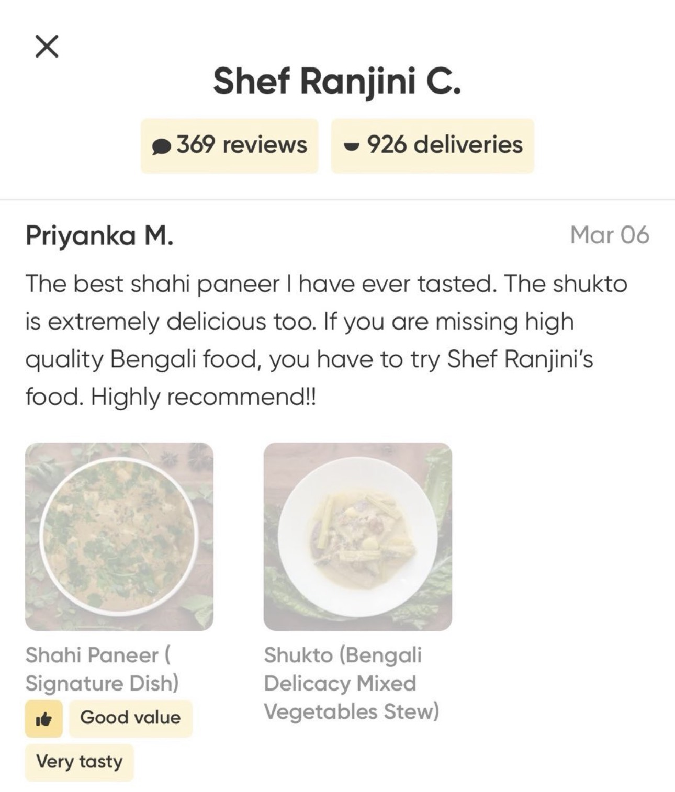675x792 pixels.
Task: Tap the speech bubble reviews icon
Action: coord(161,146)
